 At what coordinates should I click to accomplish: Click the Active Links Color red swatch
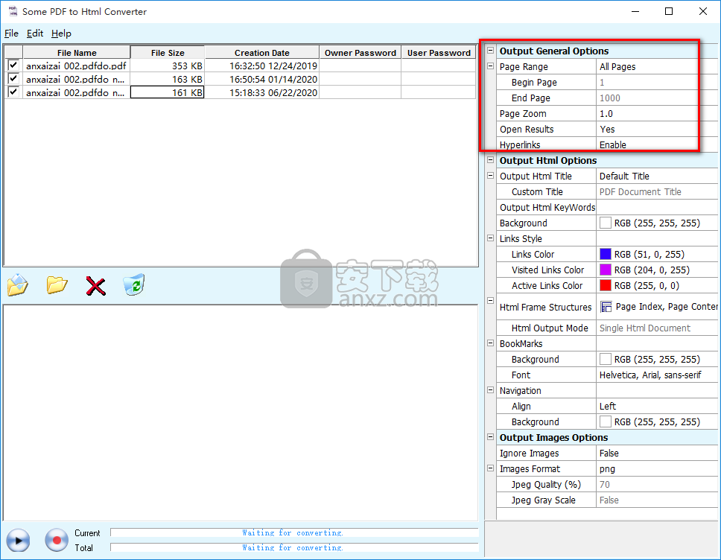pyautogui.click(x=606, y=285)
